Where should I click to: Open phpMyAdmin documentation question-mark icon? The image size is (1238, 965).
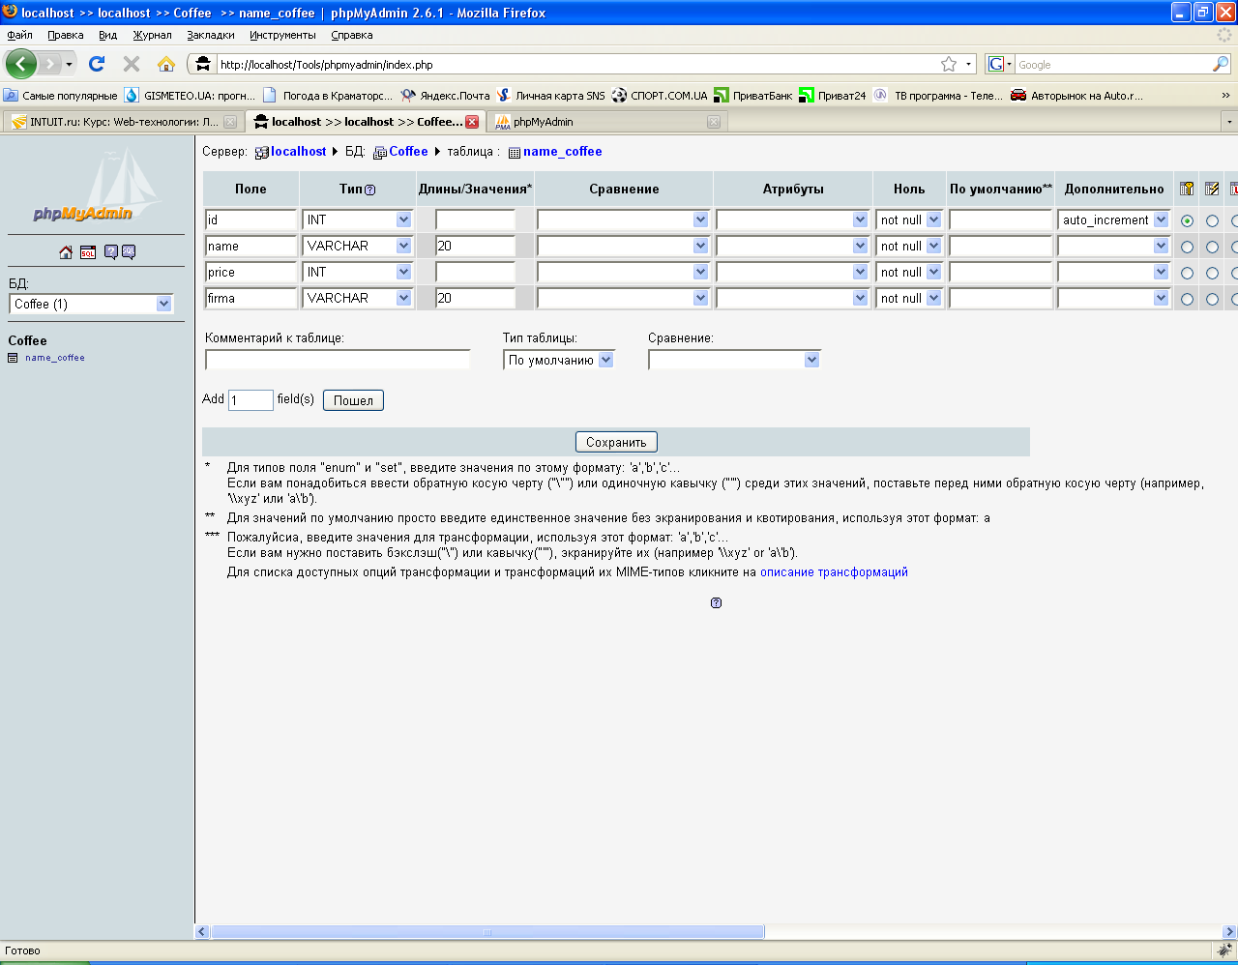click(111, 252)
